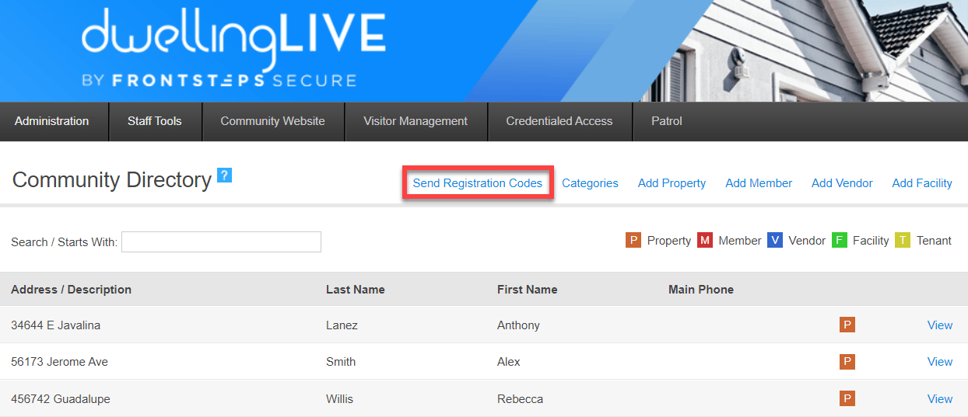Screen dimensions: 968x417
Task: Click the Facility legend icon
Action: coord(839,240)
